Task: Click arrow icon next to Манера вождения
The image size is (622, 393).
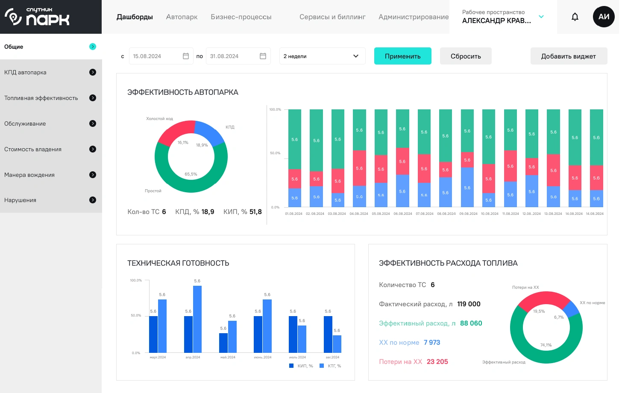Action: pos(93,175)
